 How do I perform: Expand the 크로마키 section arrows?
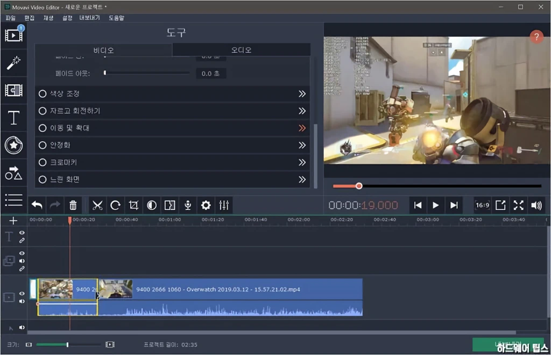pos(302,162)
